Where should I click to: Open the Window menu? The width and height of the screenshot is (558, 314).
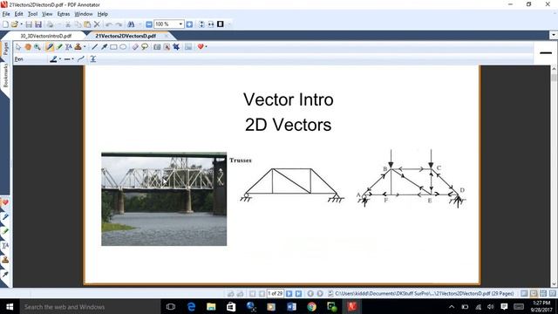click(x=84, y=14)
